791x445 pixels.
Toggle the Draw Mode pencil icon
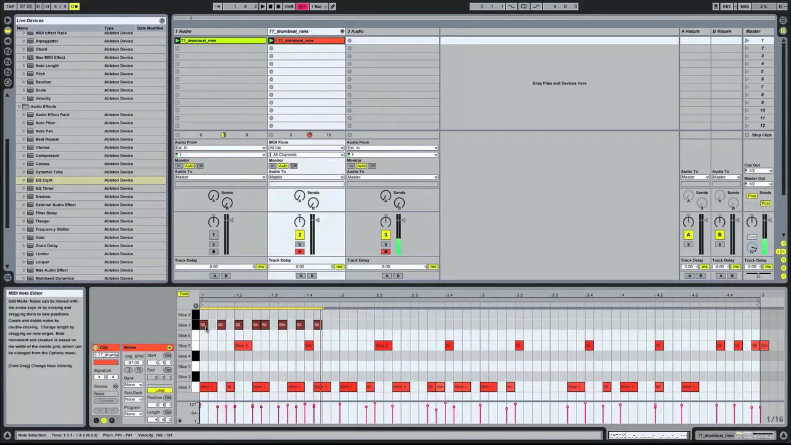pos(332,6)
